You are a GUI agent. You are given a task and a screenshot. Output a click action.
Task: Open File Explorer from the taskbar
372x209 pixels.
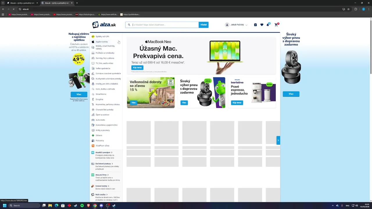[50, 206]
